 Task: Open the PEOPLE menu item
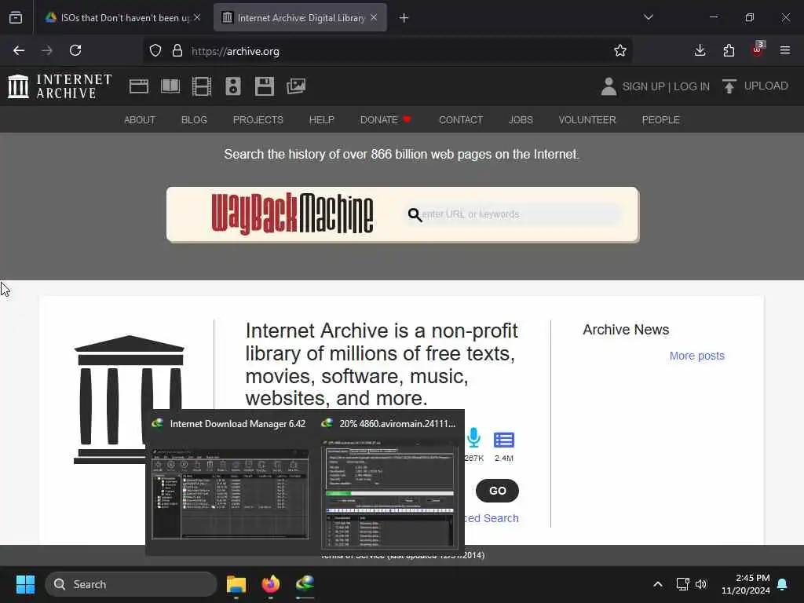click(660, 120)
